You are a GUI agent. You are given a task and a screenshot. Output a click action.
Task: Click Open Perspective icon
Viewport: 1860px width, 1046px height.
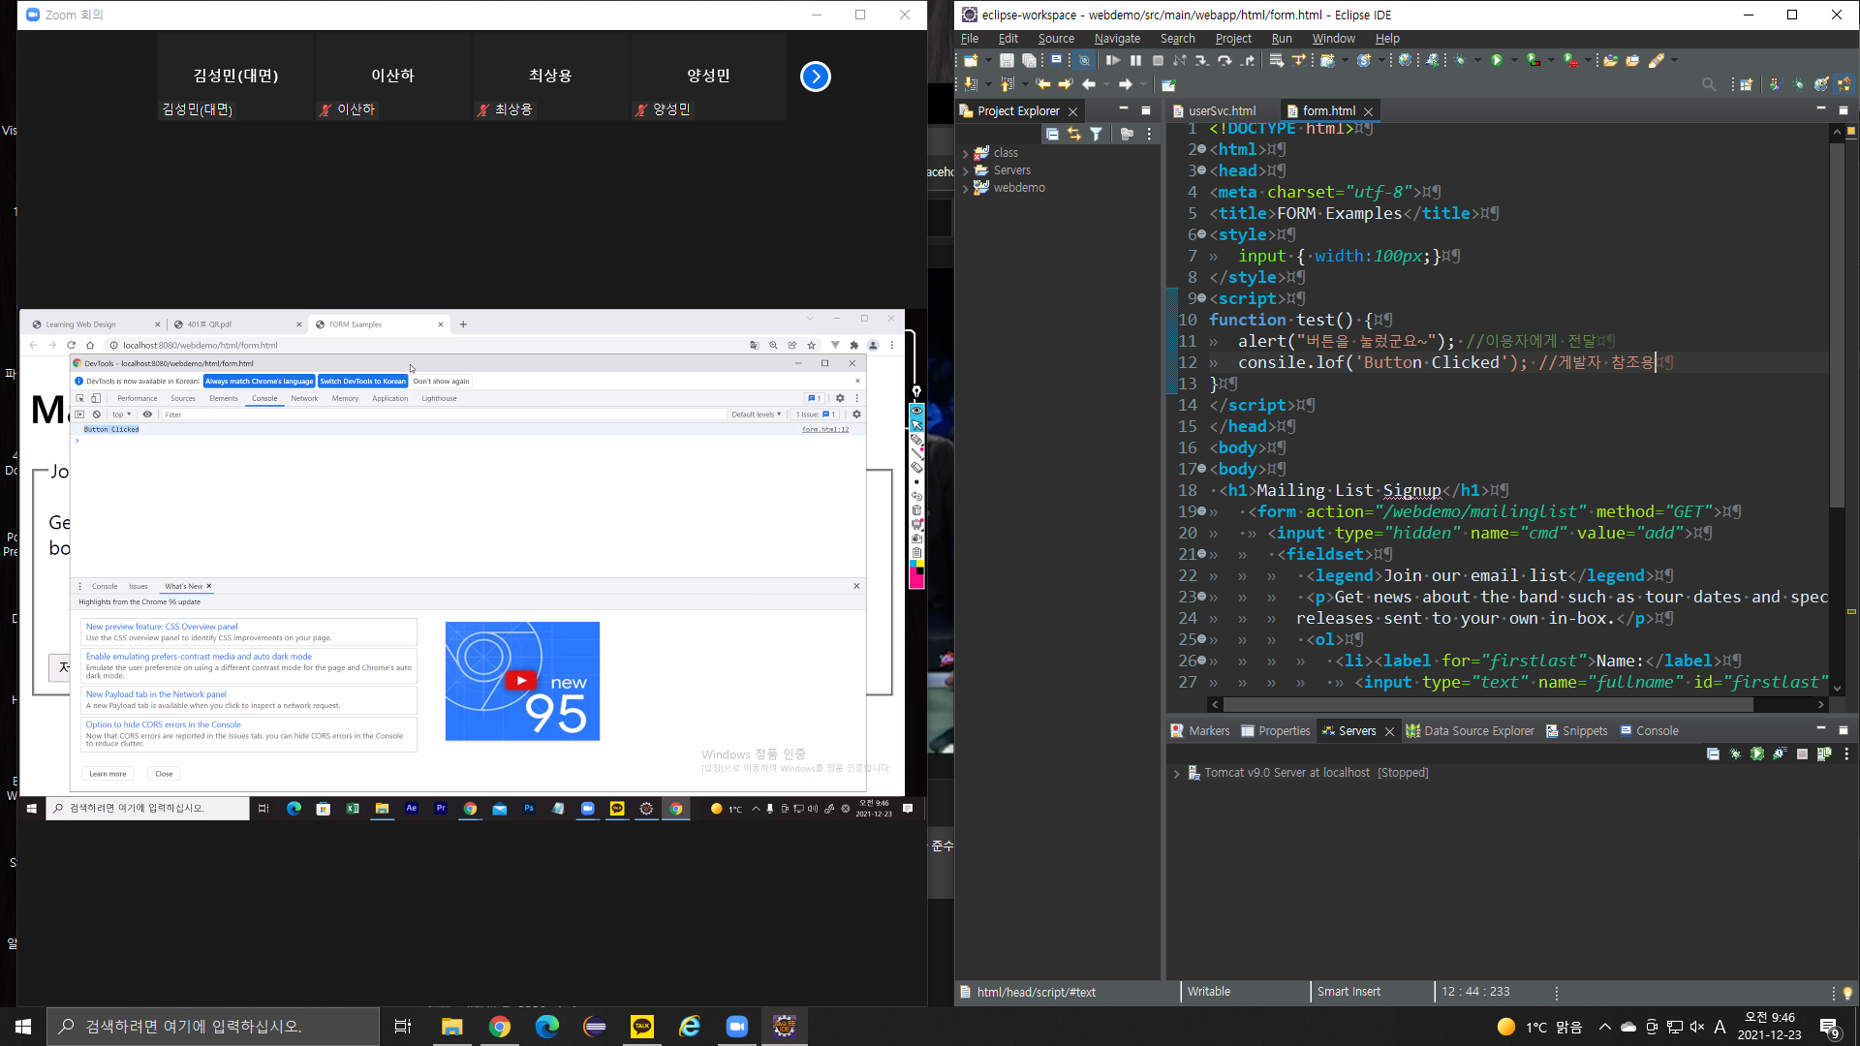[x=1746, y=85]
